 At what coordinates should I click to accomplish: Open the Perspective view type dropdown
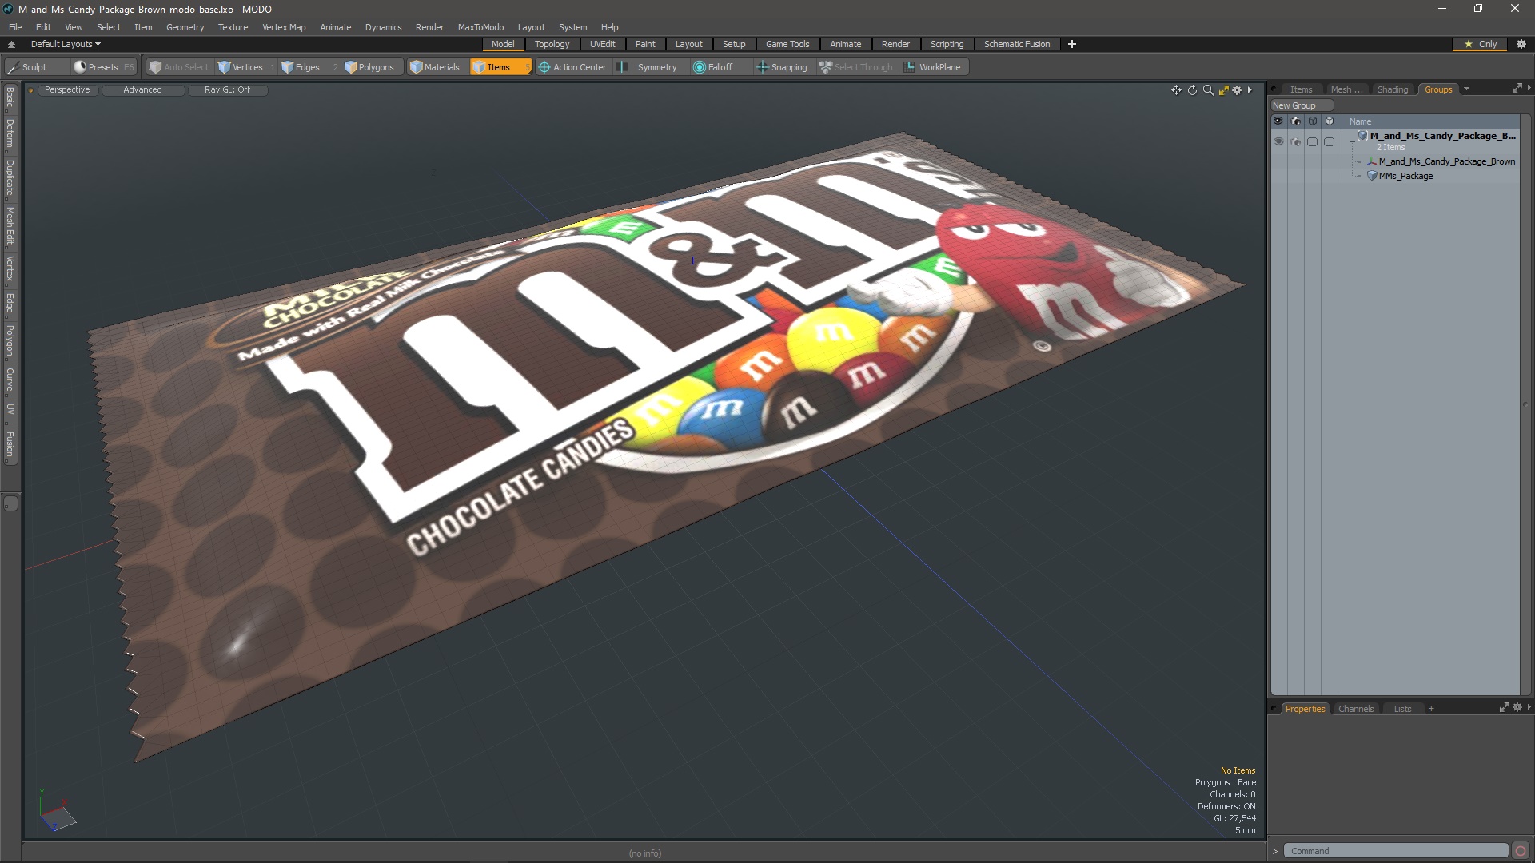(x=67, y=89)
